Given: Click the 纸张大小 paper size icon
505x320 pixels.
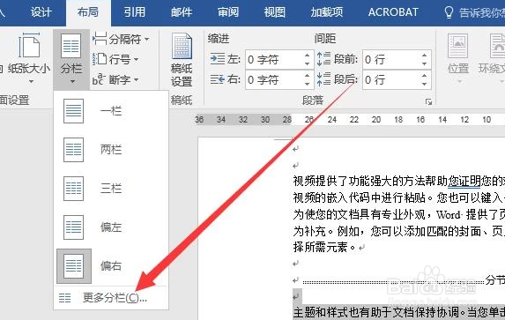Looking at the screenshot, I should tap(29, 47).
